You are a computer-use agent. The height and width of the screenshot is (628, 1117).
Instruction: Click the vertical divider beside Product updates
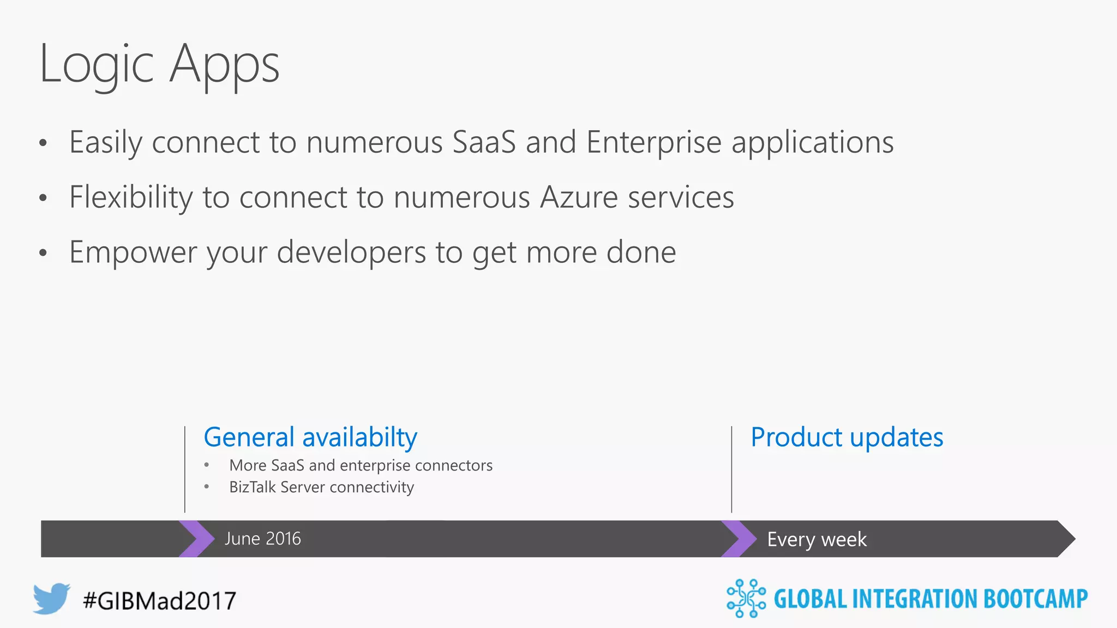(x=731, y=469)
